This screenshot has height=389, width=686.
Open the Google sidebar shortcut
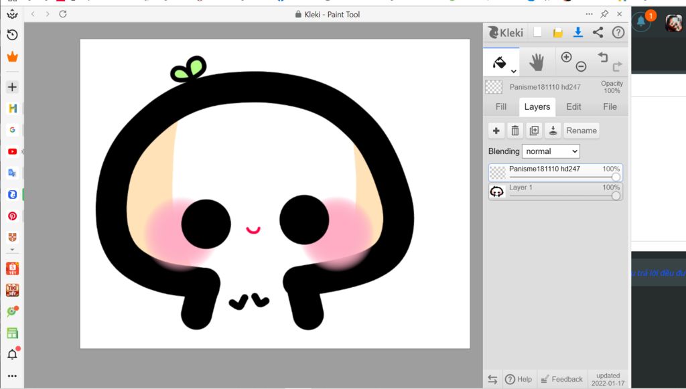(x=12, y=130)
